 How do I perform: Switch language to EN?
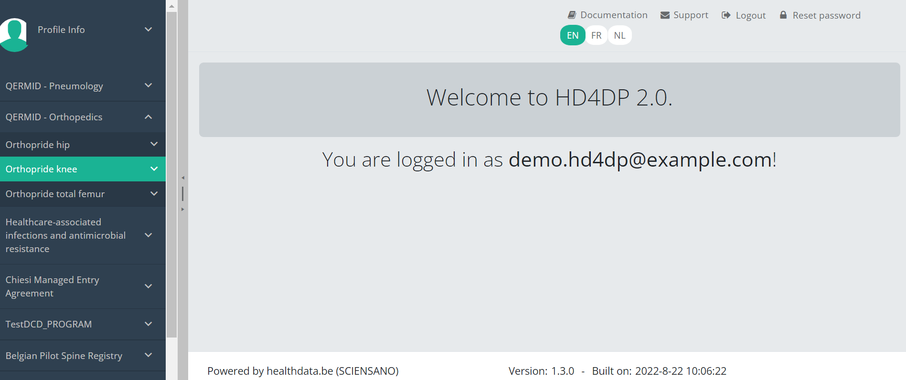573,35
